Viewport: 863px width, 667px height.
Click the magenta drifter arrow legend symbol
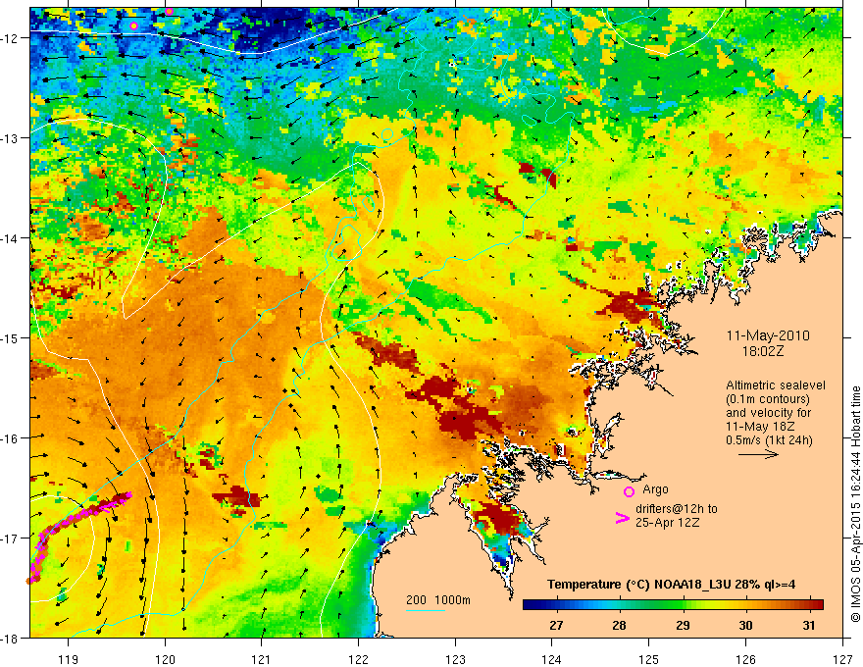[x=622, y=518]
